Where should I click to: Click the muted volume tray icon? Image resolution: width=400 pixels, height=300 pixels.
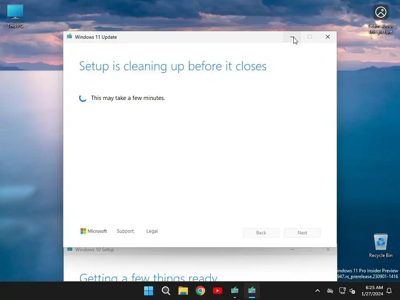(x=352, y=291)
